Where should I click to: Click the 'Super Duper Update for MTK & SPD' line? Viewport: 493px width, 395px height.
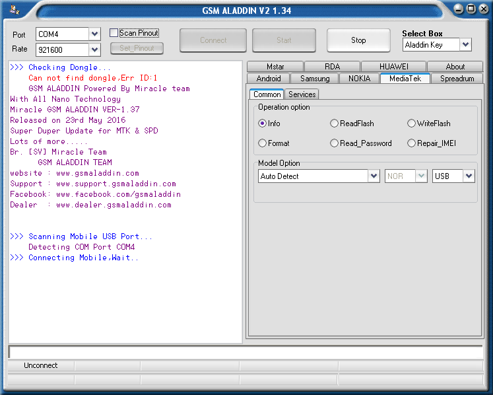(84, 131)
